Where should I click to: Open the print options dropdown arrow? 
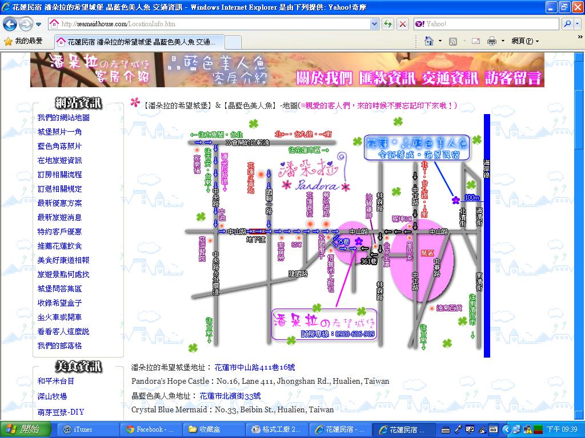pyautogui.click(x=503, y=41)
